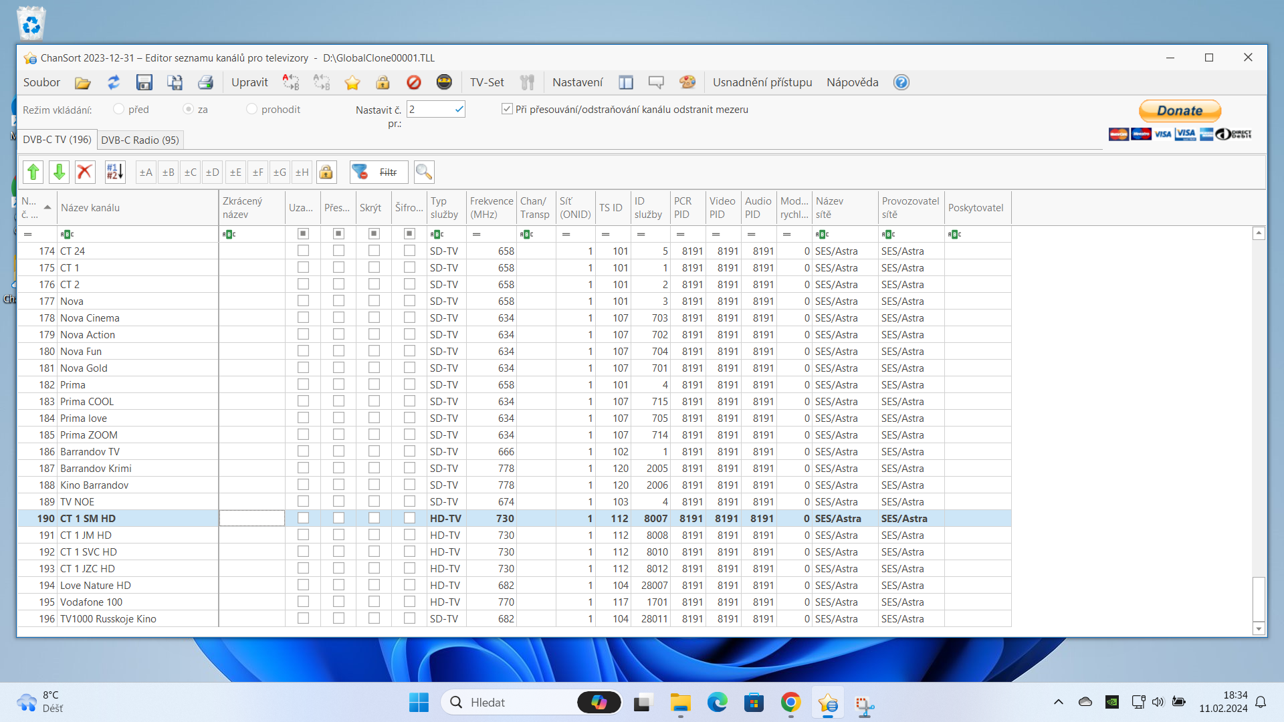Uncheck remove gap when moving channel checkbox
The width and height of the screenshot is (1284, 722).
(507, 109)
